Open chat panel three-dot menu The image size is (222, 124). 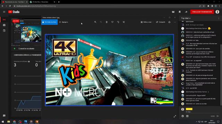[x=219, y=18]
